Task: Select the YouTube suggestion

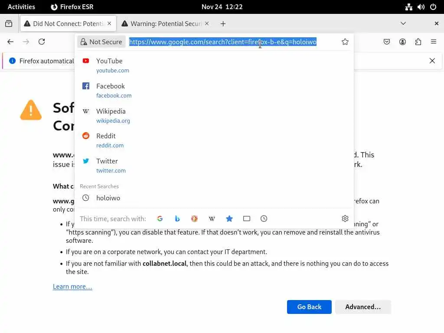Action: pyautogui.click(x=214, y=65)
